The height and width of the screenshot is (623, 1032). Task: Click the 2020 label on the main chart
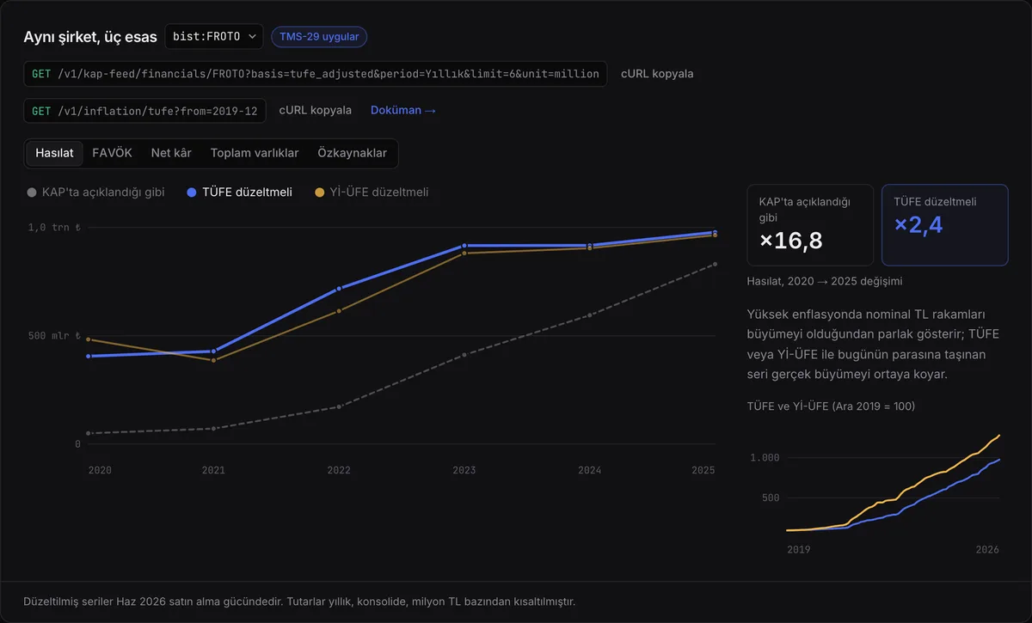point(100,470)
